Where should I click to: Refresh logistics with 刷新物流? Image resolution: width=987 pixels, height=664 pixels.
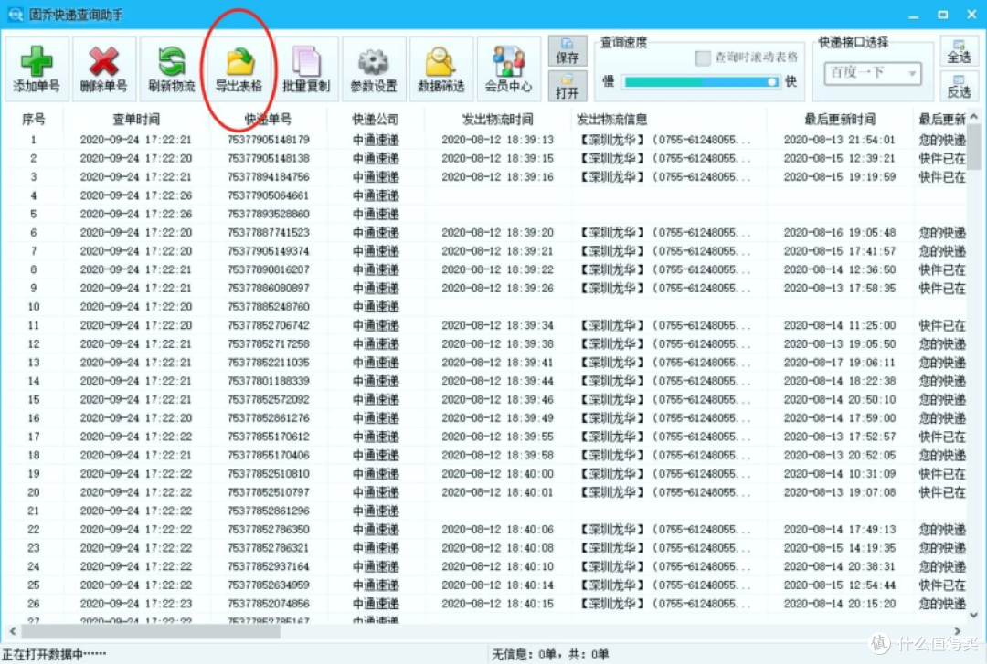pyautogui.click(x=171, y=68)
